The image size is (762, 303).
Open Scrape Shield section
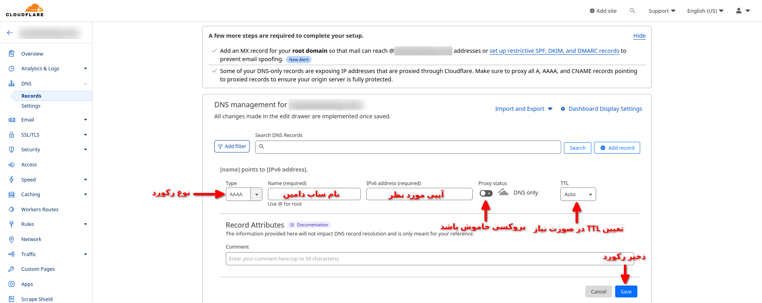pos(37,299)
